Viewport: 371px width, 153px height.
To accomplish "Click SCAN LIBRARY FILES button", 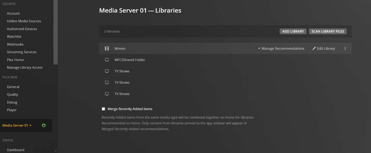I will click(x=328, y=31).
